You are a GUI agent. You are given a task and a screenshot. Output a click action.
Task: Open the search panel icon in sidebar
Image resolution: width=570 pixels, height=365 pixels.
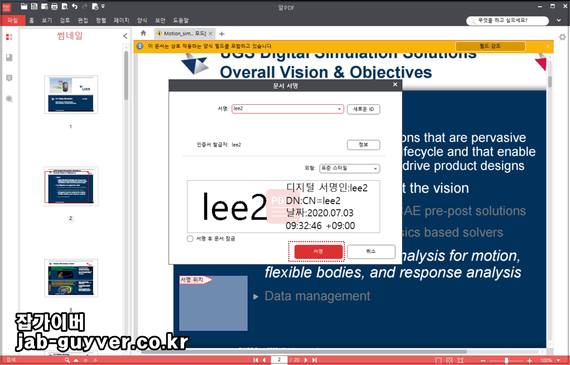pyautogui.click(x=9, y=99)
